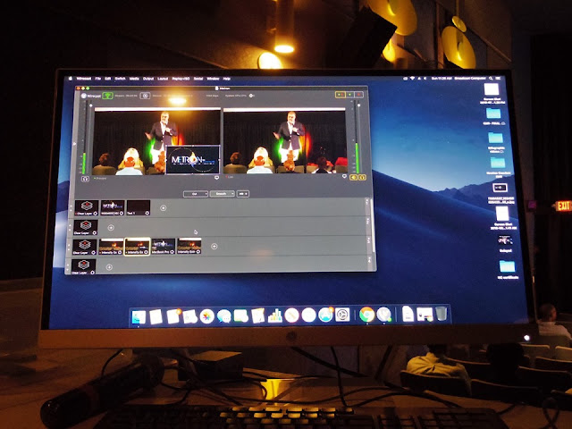Open the Output menu

pyautogui.click(x=148, y=79)
